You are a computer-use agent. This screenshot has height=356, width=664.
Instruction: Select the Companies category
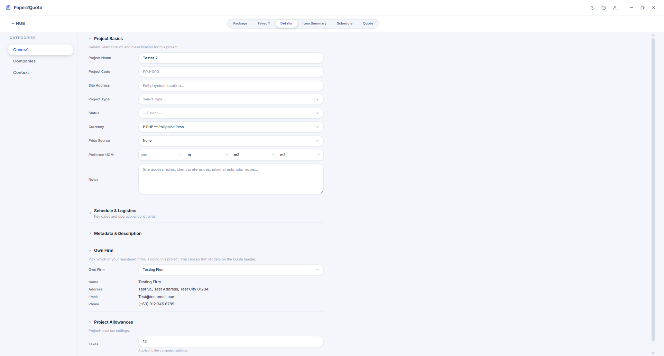(40, 61)
